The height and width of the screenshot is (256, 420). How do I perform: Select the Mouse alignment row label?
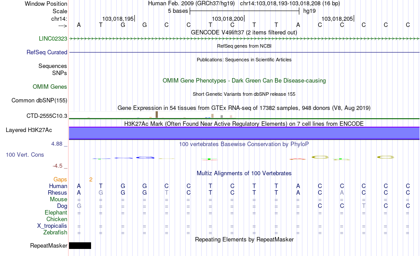59,200
